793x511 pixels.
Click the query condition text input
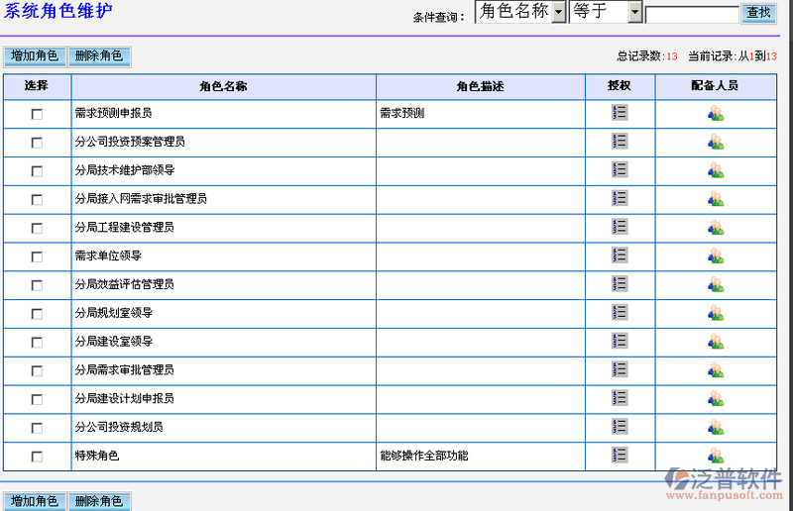692,14
